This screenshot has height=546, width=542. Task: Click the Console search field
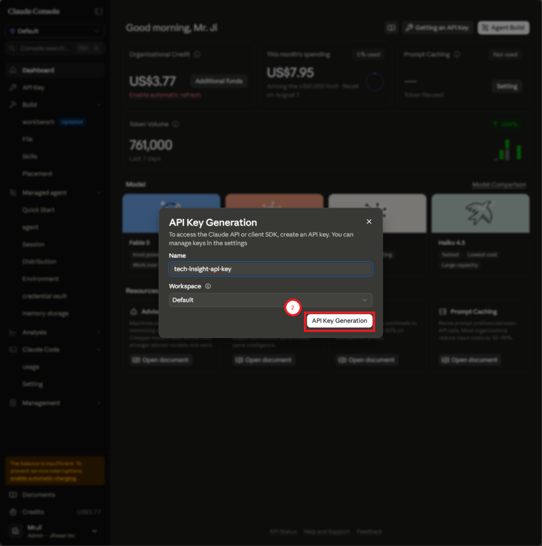tap(55, 48)
